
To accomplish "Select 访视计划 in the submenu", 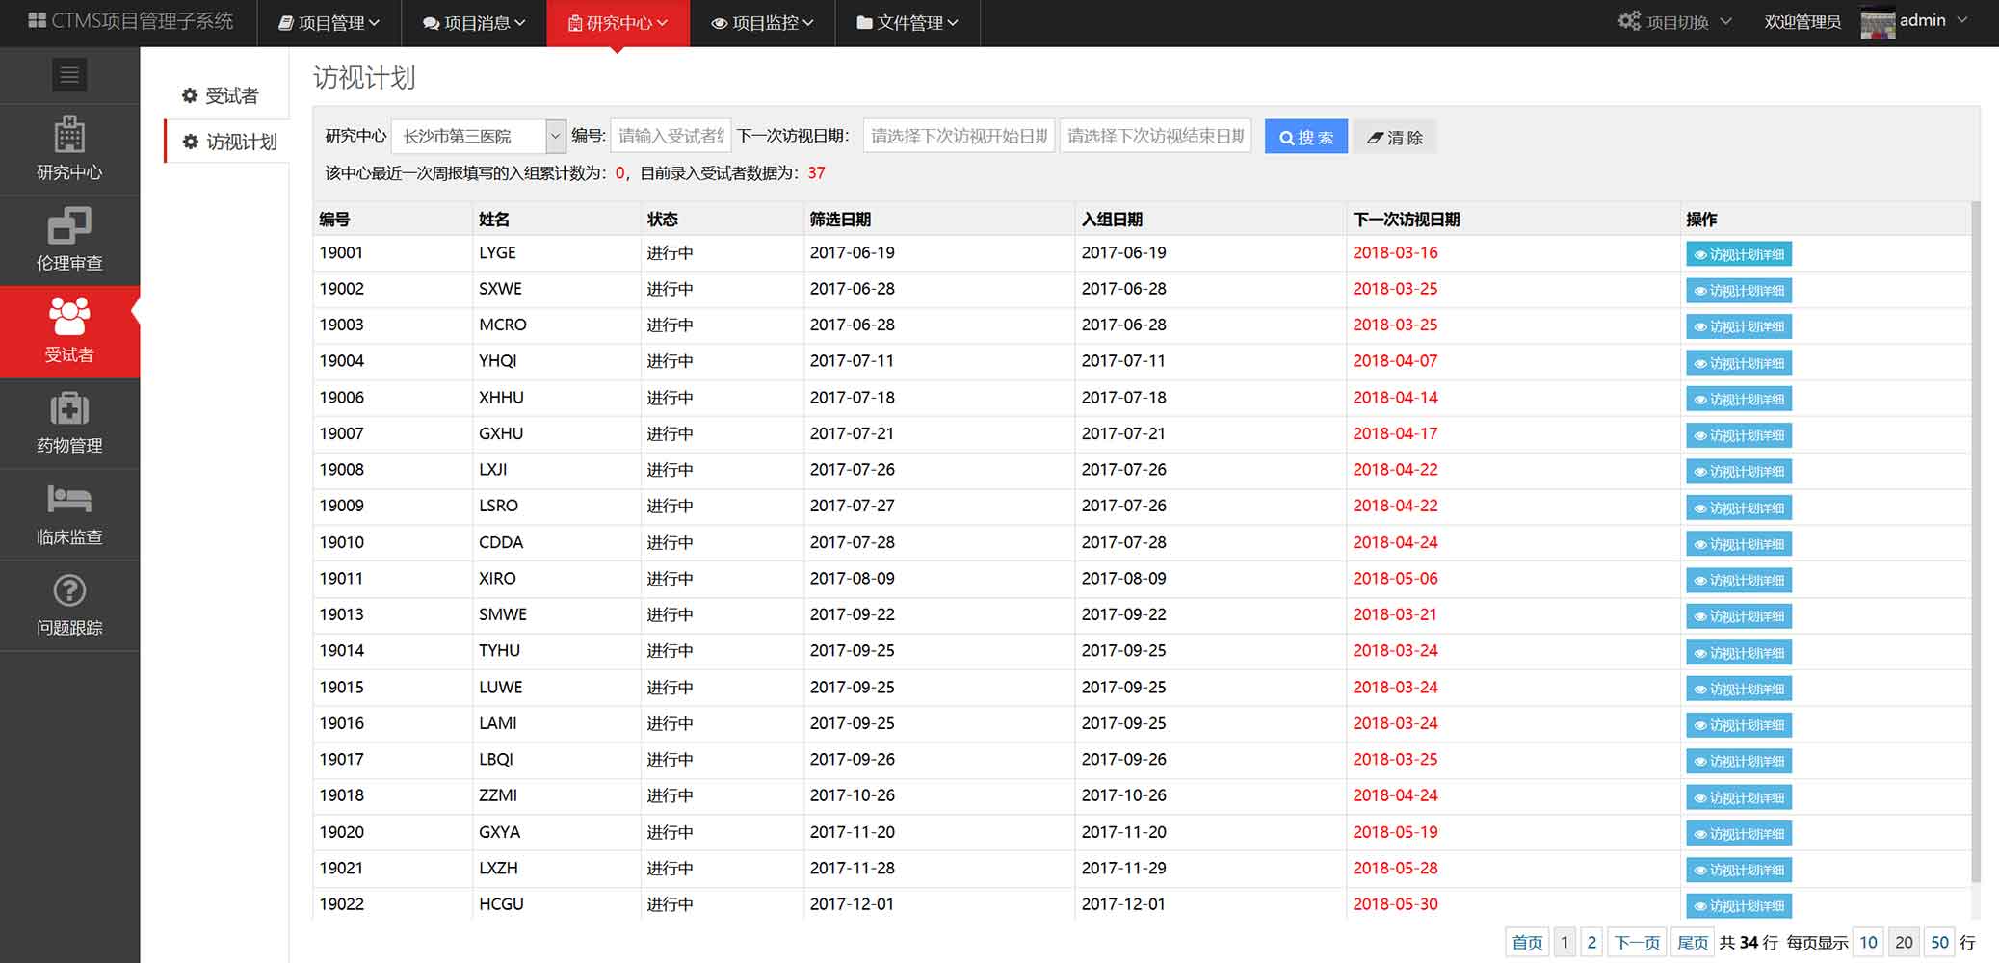I will click(x=229, y=142).
